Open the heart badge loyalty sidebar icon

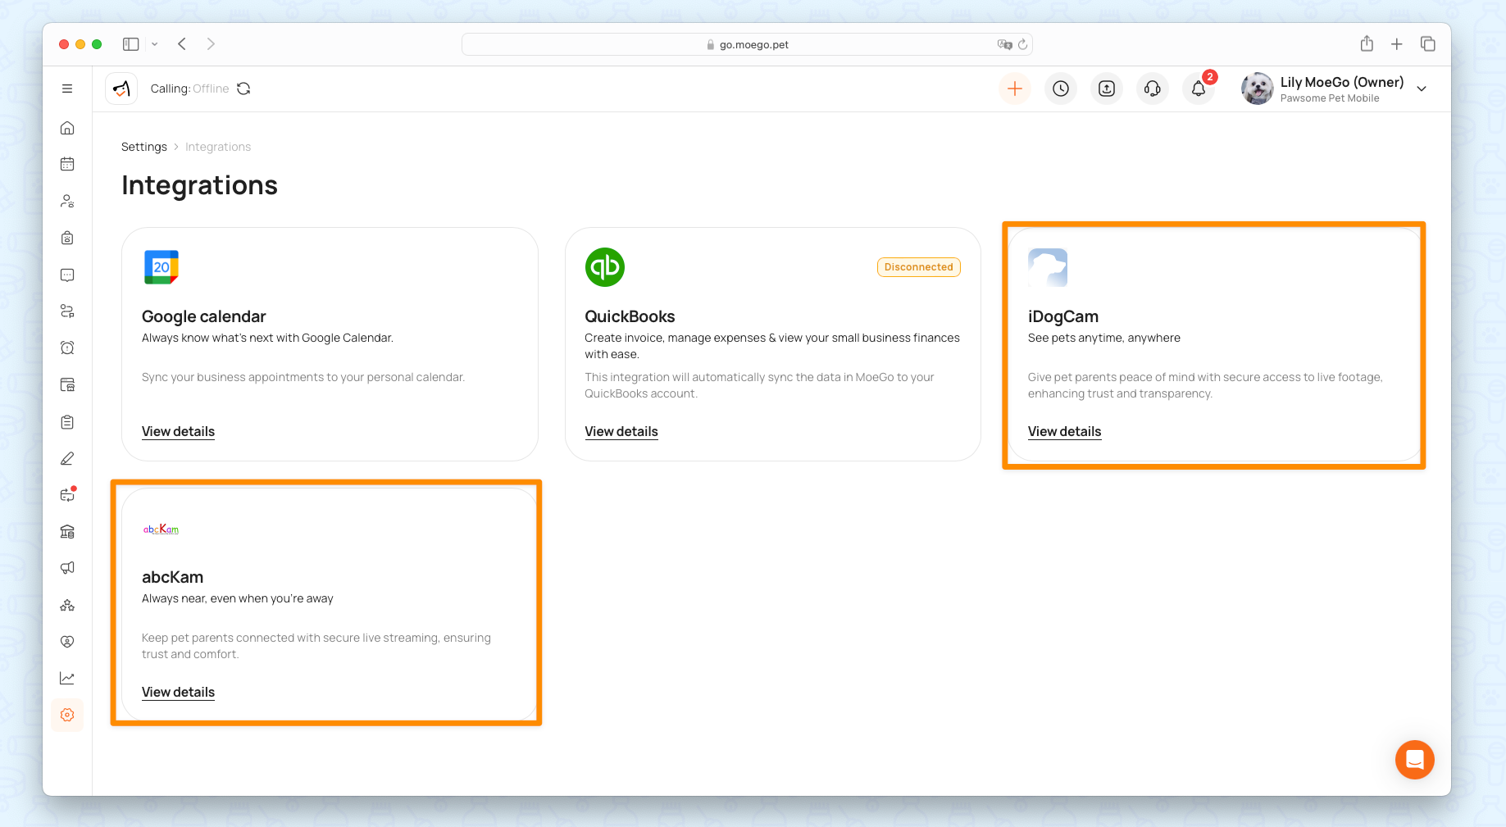coord(67,642)
